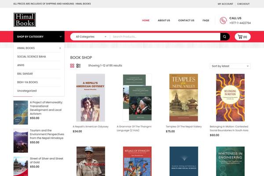Image resolution: width=264 pixels, height=176 pixels.
Task: Open Street of Silver sidebar thumbnail
Action: 21,166
